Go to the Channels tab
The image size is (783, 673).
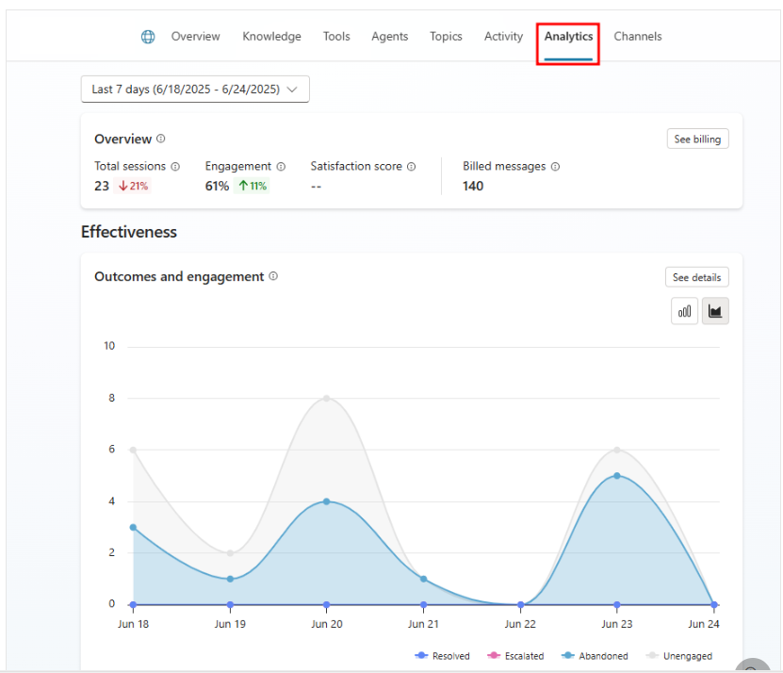pos(638,37)
